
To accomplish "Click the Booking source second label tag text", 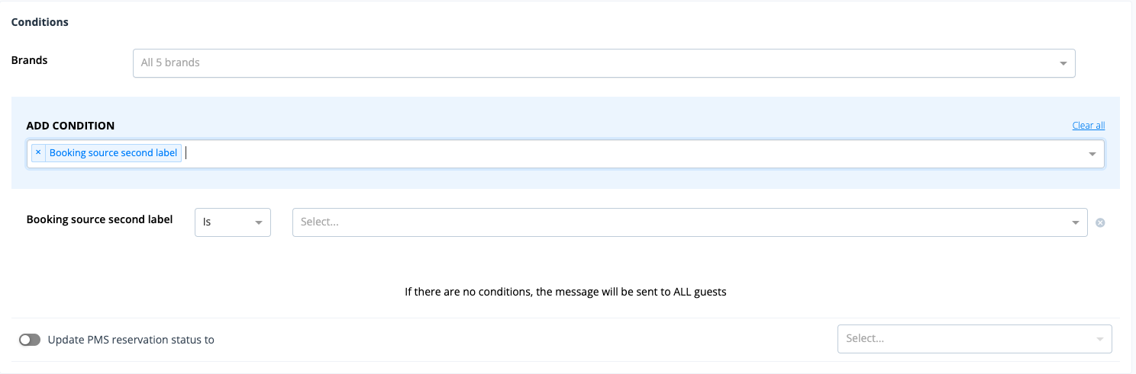I will pos(113,152).
